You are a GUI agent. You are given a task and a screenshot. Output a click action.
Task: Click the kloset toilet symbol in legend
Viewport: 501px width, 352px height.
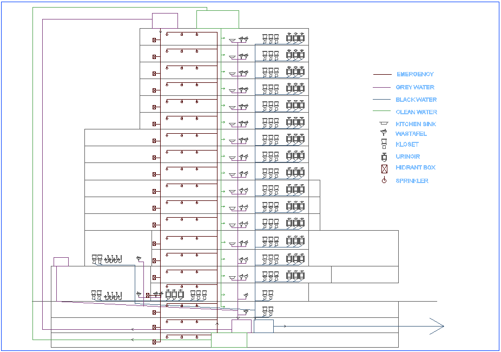click(x=384, y=144)
